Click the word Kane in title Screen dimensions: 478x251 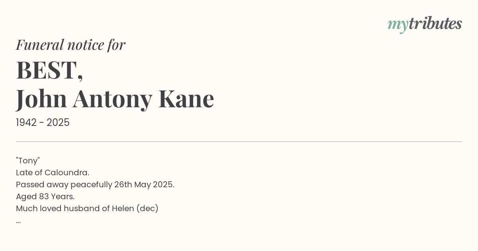click(x=186, y=99)
